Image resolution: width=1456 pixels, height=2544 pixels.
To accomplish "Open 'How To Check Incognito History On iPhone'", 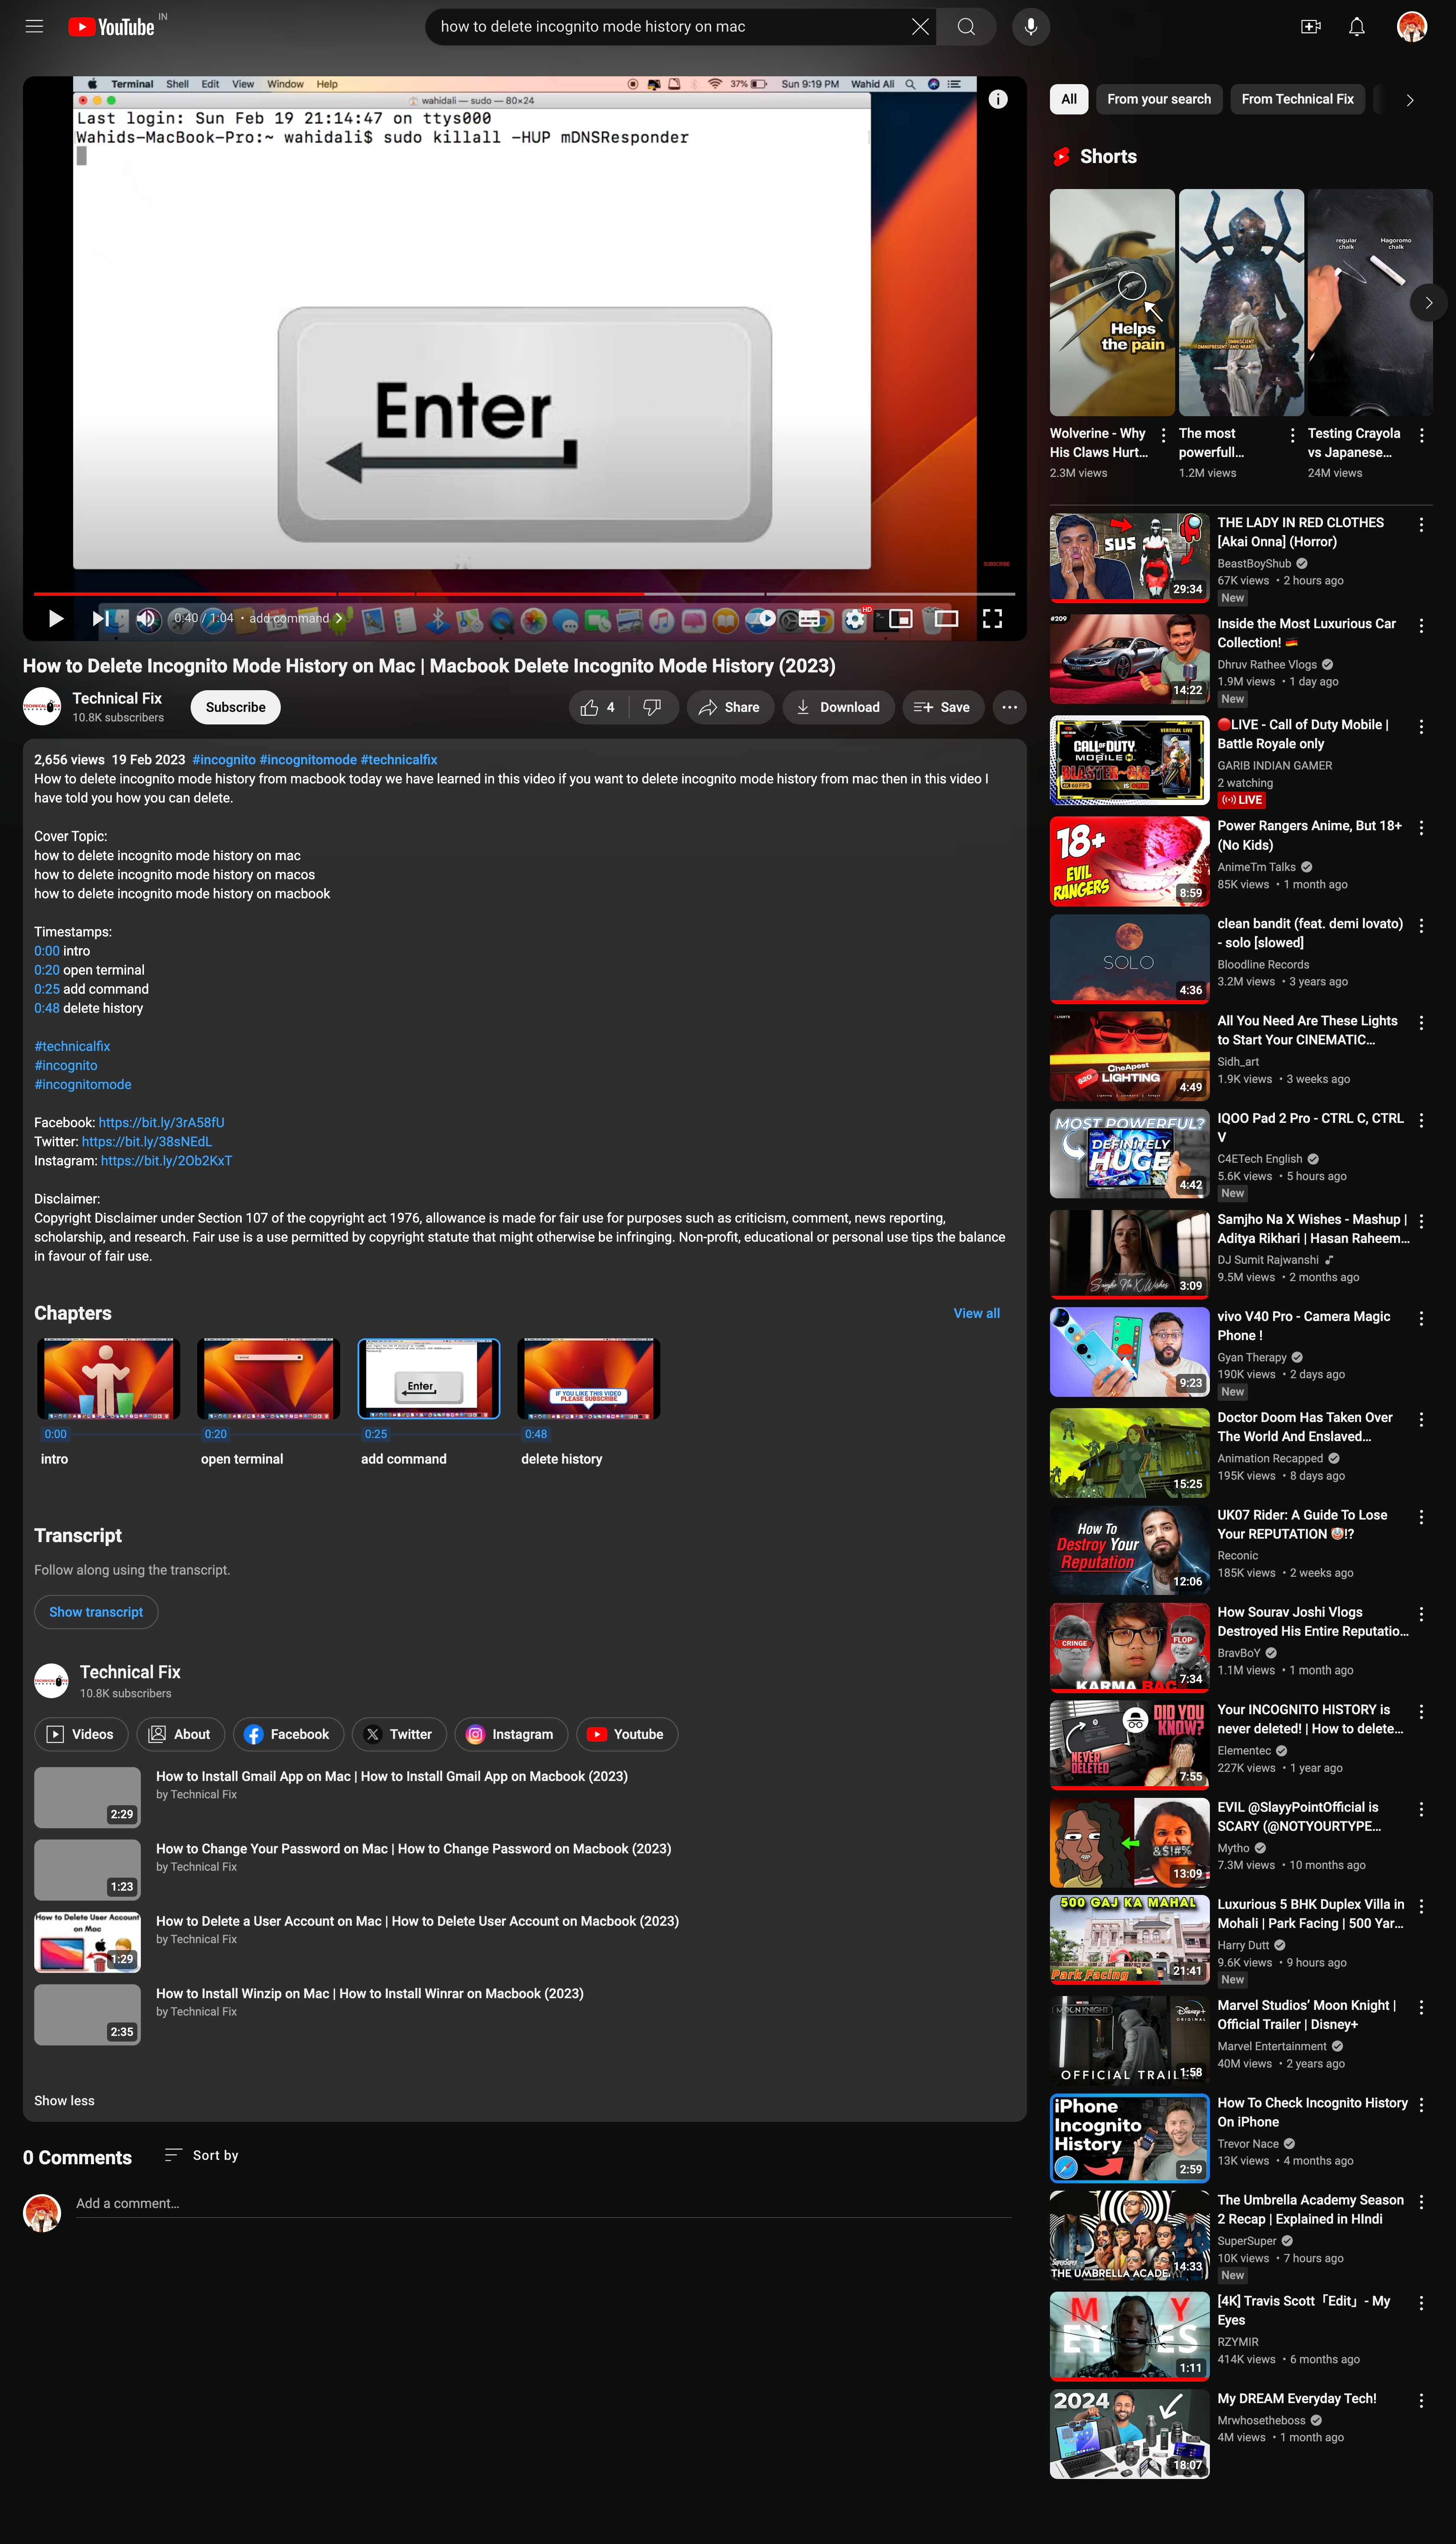I will point(1312,2113).
